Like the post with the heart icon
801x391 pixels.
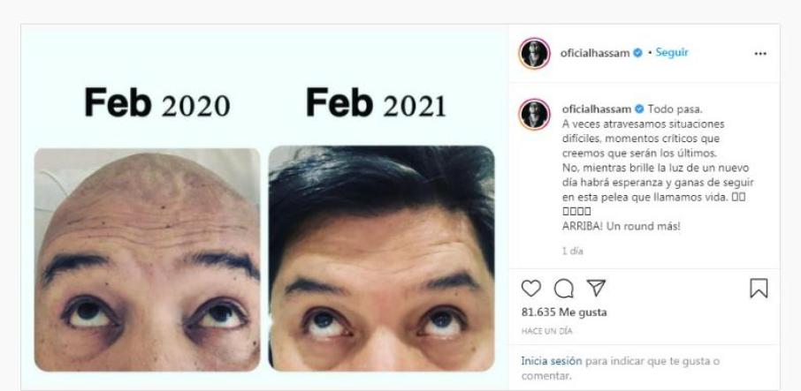click(530, 289)
